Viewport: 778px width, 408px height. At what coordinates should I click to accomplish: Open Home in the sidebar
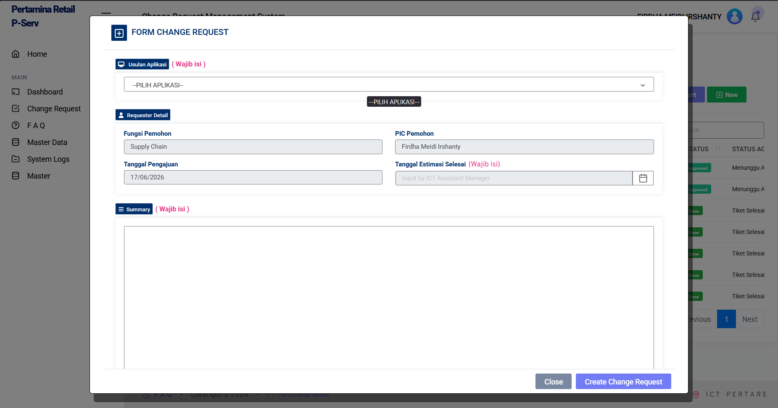(x=37, y=54)
